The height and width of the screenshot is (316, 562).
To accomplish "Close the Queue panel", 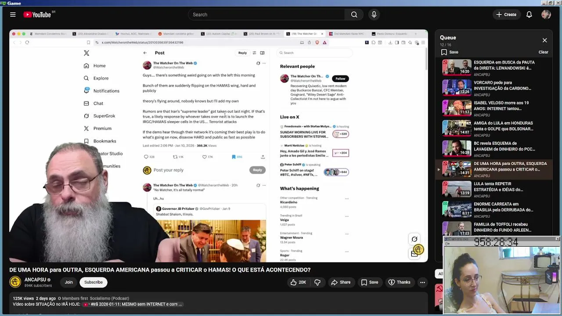I will (544, 40).
